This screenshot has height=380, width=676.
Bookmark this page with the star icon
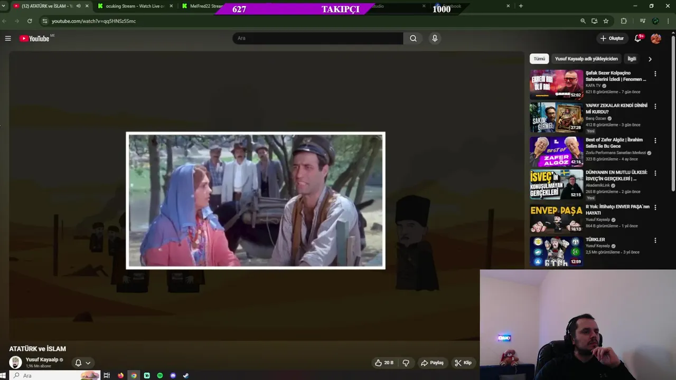[x=606, y=21]
